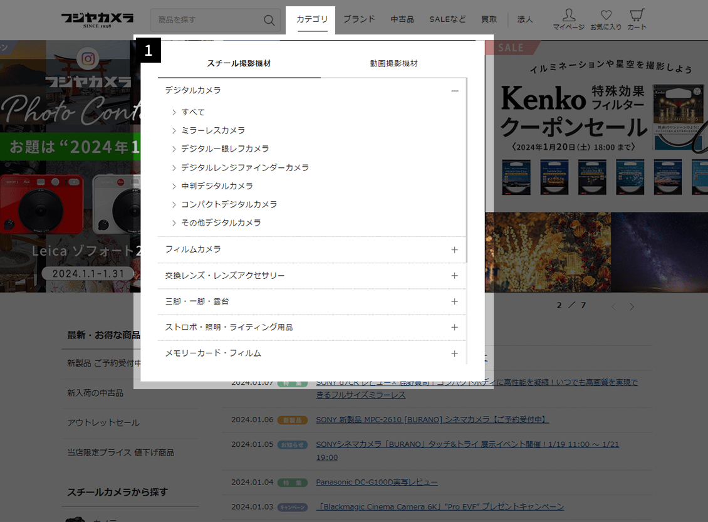Go to previous banner slide arrow
This screenshot has width=708, height=522.
(613, 306)
